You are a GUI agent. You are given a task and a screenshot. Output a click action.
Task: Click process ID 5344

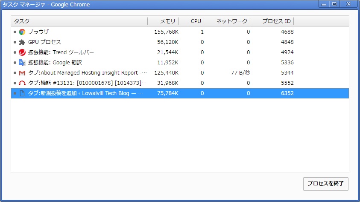click(287, 73)
